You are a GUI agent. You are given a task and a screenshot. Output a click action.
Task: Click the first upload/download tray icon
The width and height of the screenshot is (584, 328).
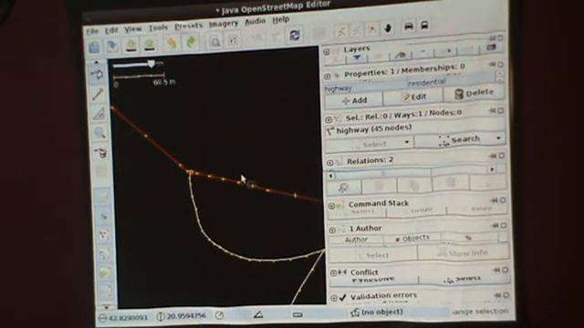[130, 45]
